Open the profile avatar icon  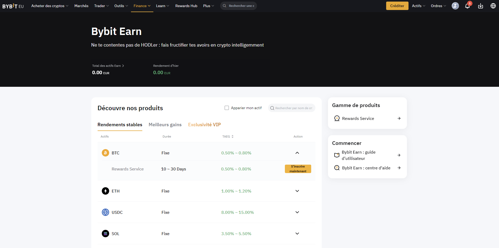point(455,6)
